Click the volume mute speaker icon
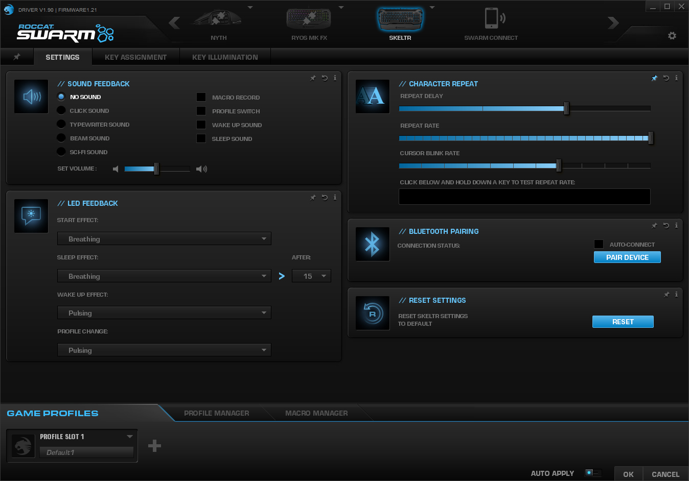Screen dimensions: 689x481 point(116,169)
